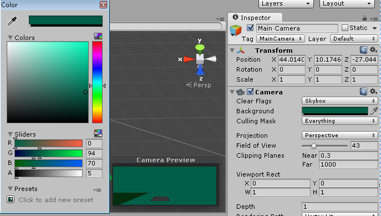Disable the Camera component checkbox
381x216 pixels.
(x=250, y=92)
